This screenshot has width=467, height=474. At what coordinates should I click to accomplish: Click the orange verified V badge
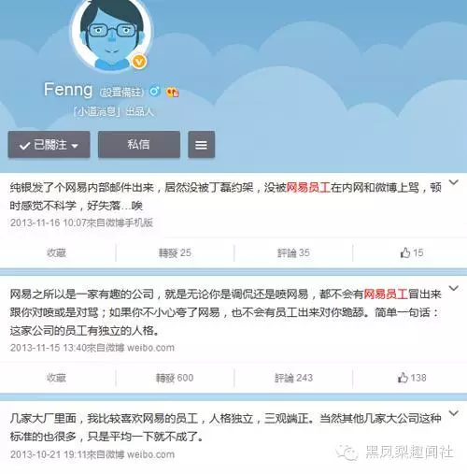point(139,62)
